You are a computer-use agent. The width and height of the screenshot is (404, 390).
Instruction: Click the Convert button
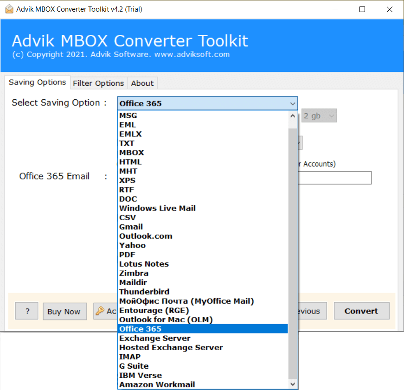pos(361,311)
